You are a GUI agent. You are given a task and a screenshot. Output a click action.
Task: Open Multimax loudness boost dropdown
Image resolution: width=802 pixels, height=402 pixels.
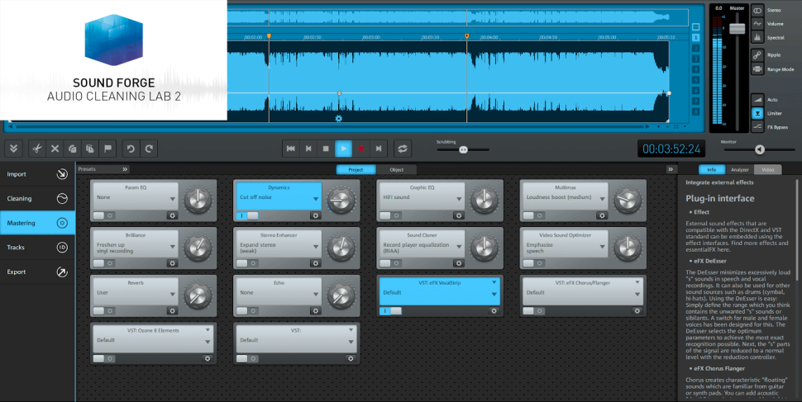pyautogui.click(x=602, y=199)
